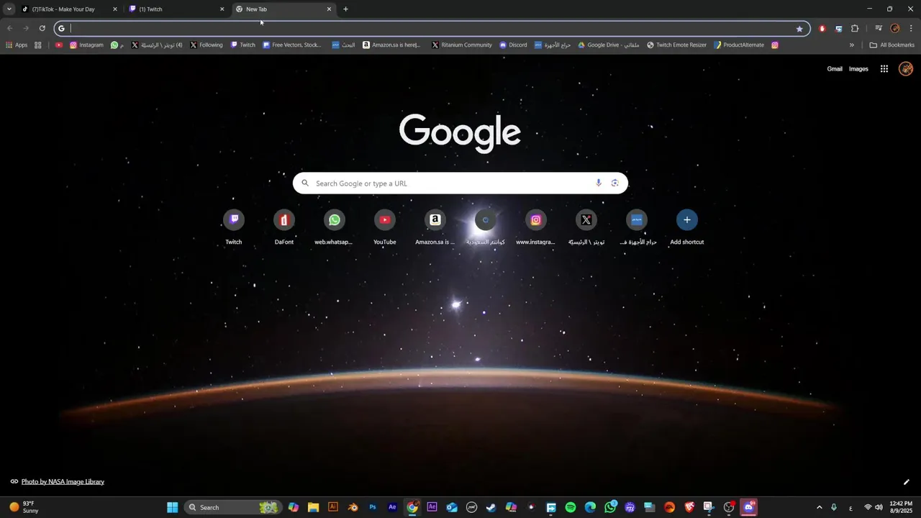Open the YouTube icon bookmark
Image resolution: width=921 pixels, height=518 pixels.
click(59, 45)
